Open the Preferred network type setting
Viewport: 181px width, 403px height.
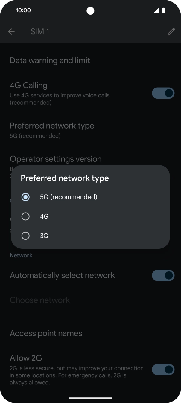click(52, 126)
